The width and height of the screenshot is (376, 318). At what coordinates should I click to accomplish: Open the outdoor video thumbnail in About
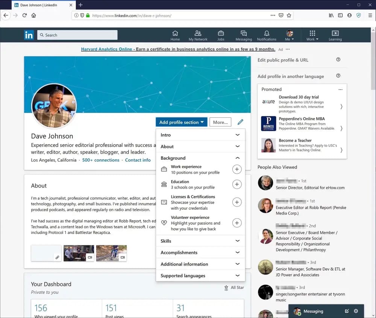[112, 253]
